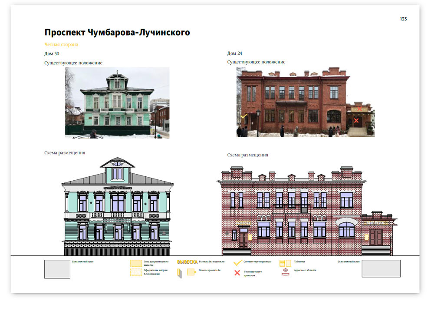Click the yellow checkmark icon in the legend

237,263
